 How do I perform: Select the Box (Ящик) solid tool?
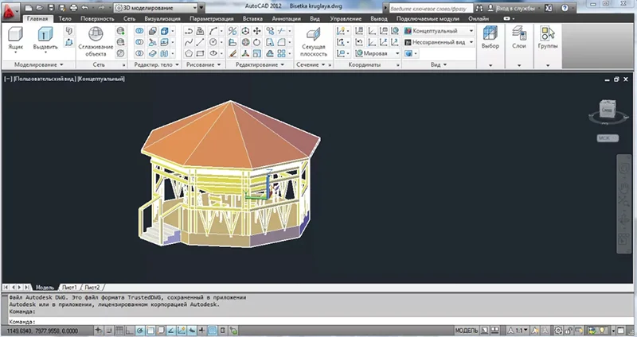tap(16, 33)
